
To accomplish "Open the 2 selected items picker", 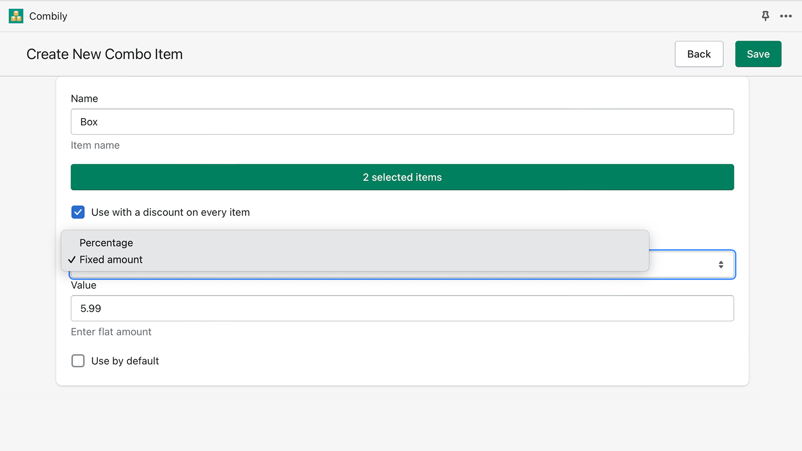I will point(402,177).
